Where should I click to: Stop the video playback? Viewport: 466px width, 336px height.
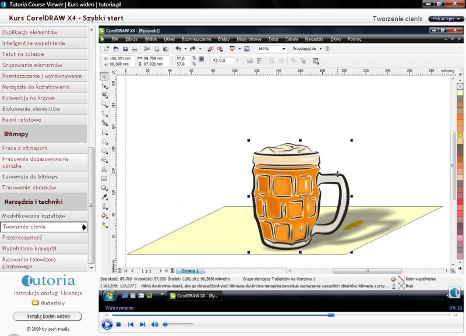tap(118, 324)
